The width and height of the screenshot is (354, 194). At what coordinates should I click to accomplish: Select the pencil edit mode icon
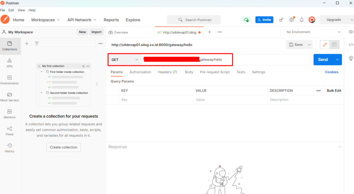click(x=325, y=44)
